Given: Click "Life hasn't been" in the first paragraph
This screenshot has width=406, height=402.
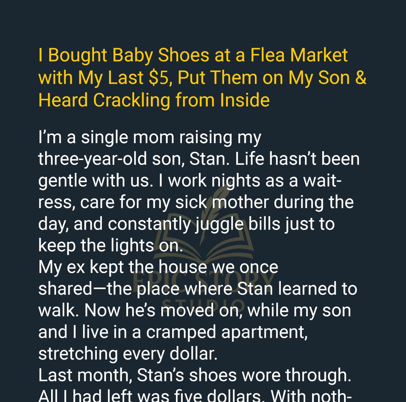Looking at the screenshot, I should point(297,159).
